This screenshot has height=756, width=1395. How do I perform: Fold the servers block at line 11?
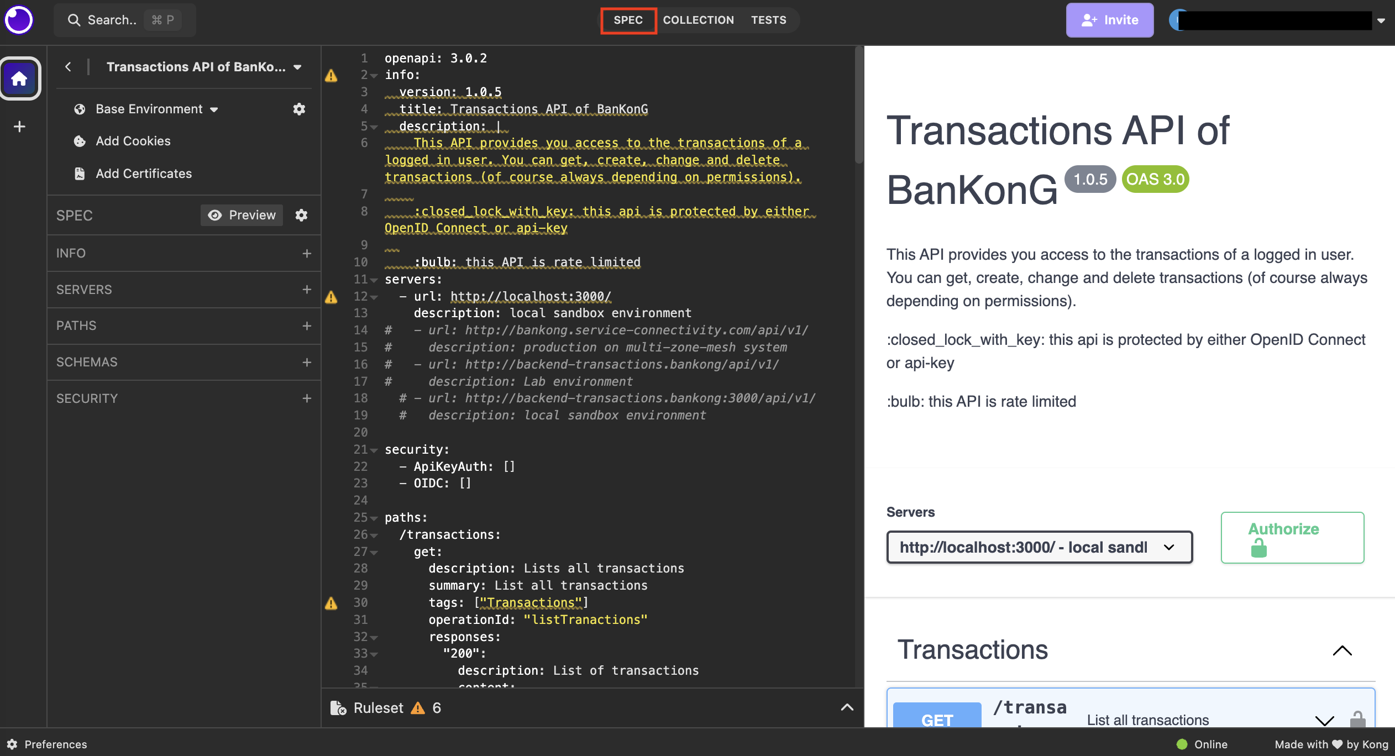click(374, 280)
